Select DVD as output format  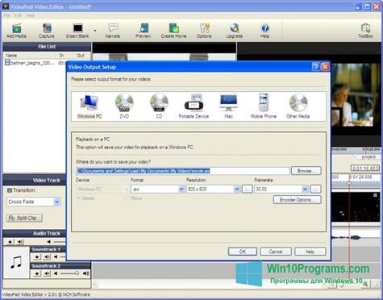(124, 106)
